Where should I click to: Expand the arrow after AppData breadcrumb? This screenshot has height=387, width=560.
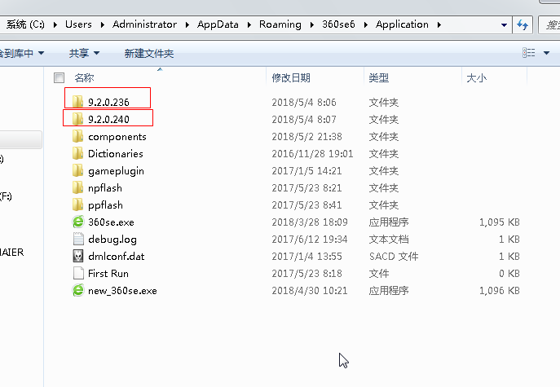[249, 24]
